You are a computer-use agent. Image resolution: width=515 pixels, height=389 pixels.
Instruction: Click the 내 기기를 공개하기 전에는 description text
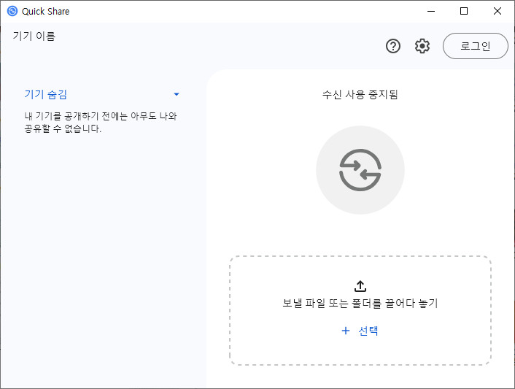(x=101, y=122)
